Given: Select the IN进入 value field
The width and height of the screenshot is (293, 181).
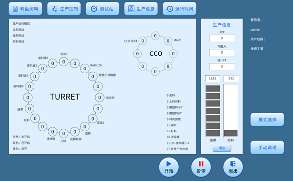Looking at the screenshot, I should click(x=222, y=52).
